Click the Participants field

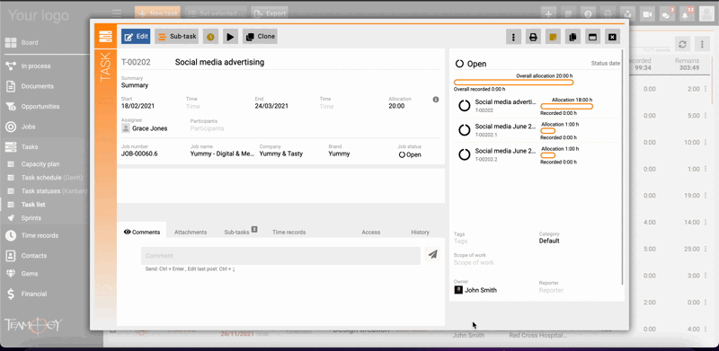tap(207, 128)
